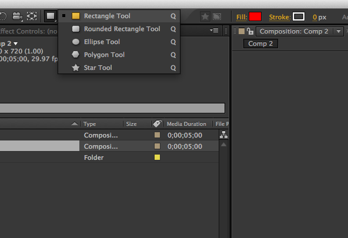Toggle the Composition viewer lock icon

250,31
